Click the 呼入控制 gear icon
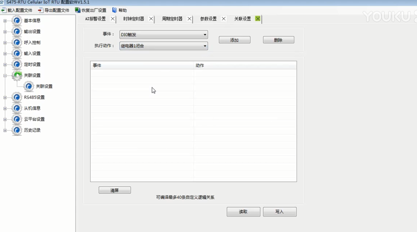The width and height of the screenshot is (417, 232). (x=17, y=42)
